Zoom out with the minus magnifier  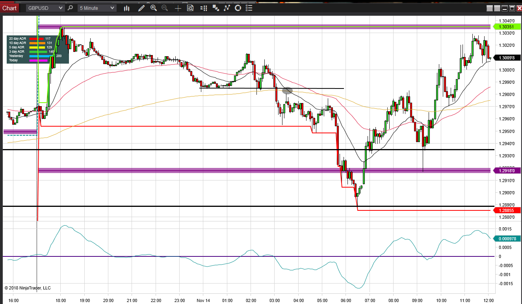coord(165,8)
